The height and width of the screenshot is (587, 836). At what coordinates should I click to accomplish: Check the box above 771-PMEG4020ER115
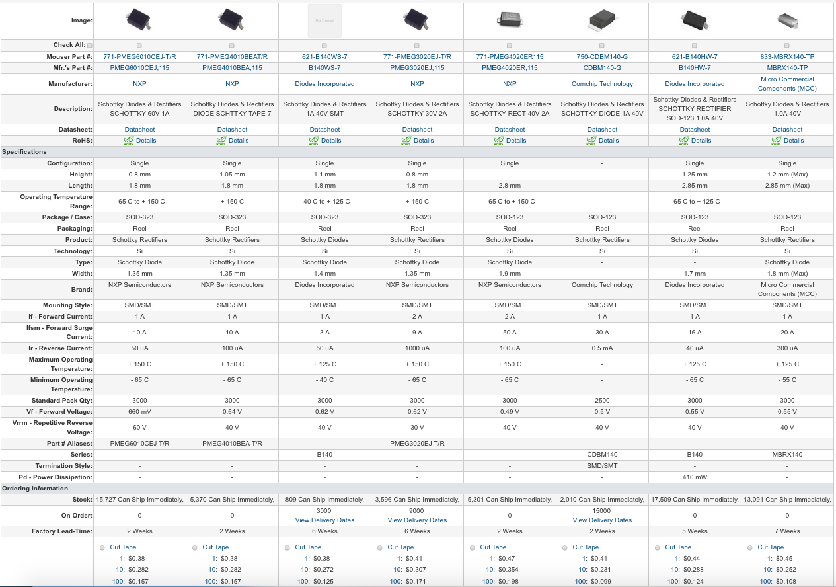tap(510, 46)
